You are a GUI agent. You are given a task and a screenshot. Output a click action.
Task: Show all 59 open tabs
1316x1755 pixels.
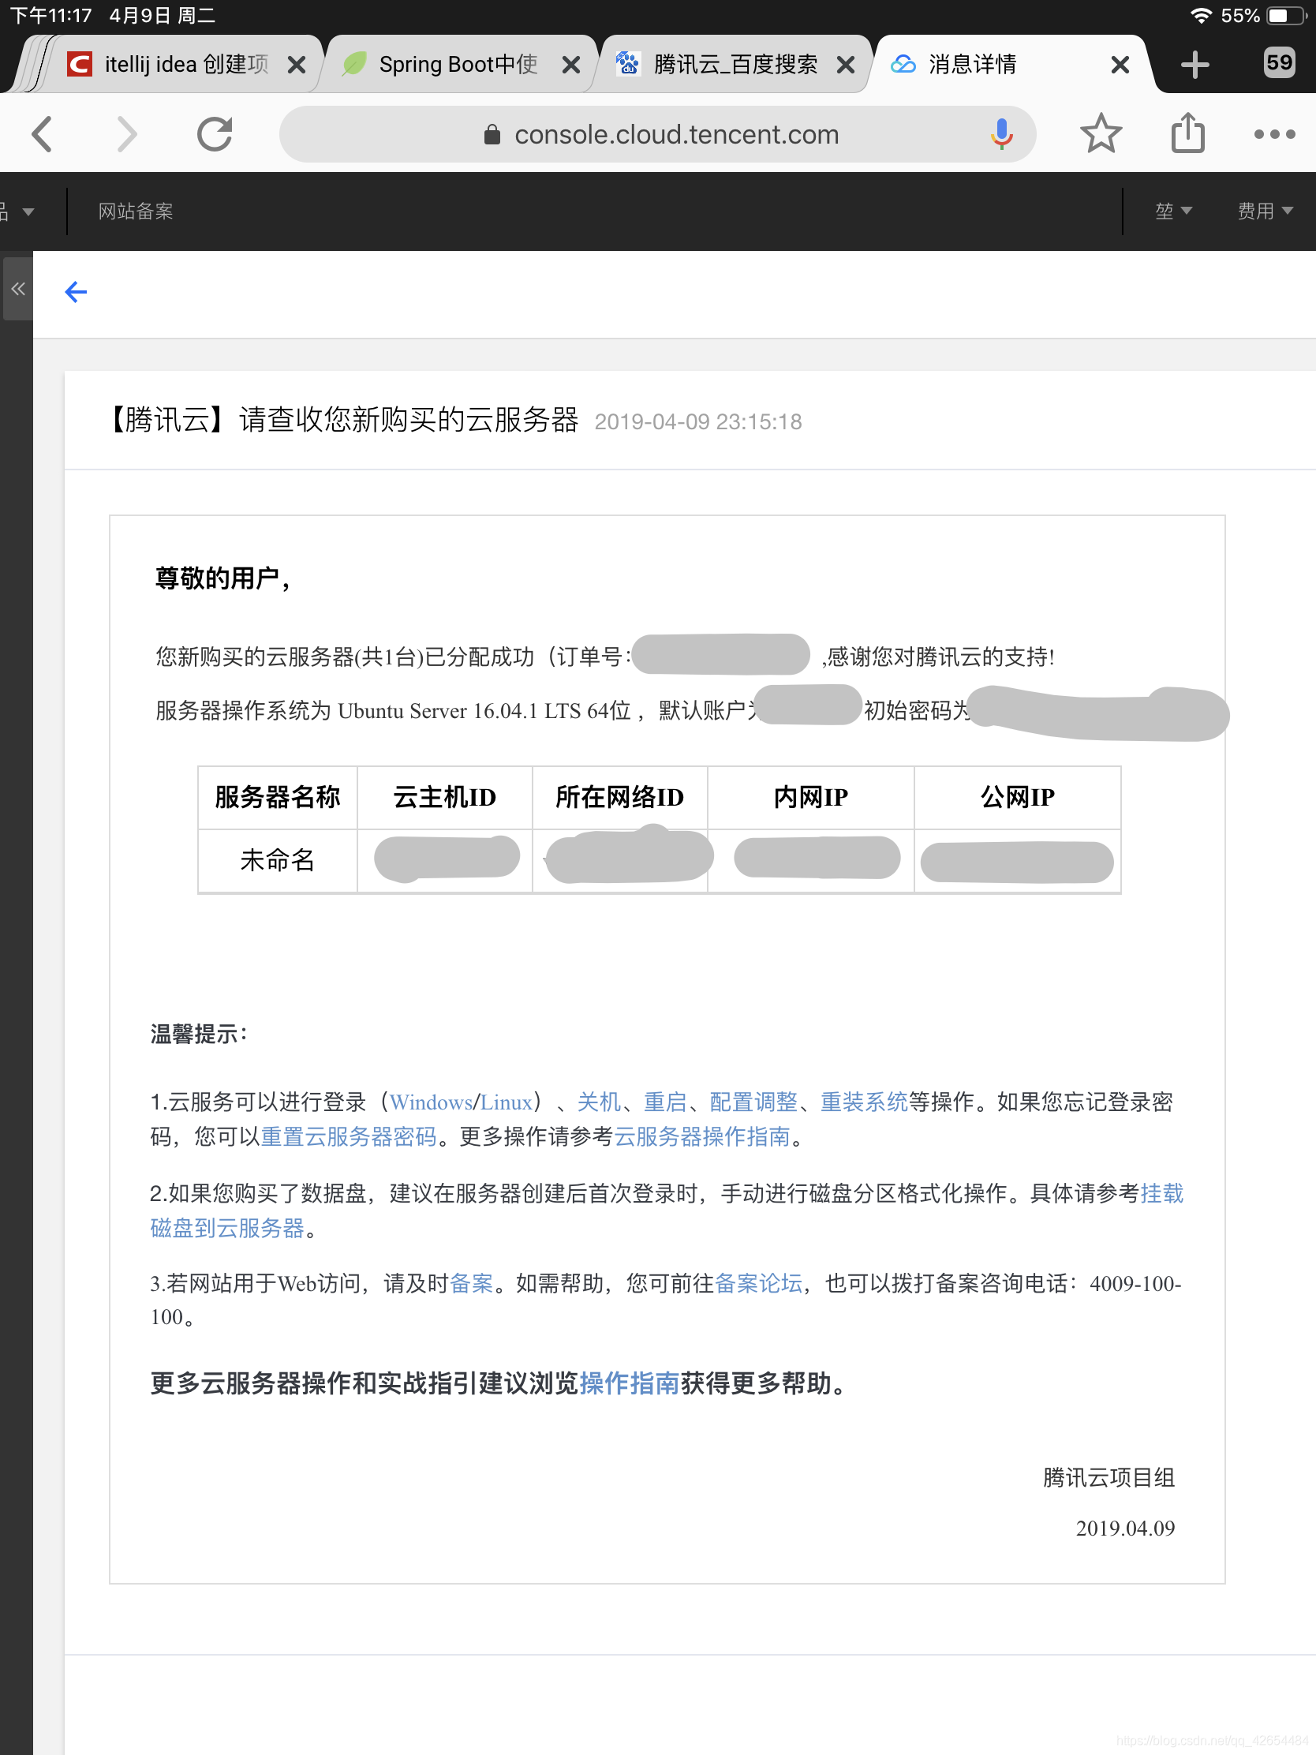(x=1279, y=62)
